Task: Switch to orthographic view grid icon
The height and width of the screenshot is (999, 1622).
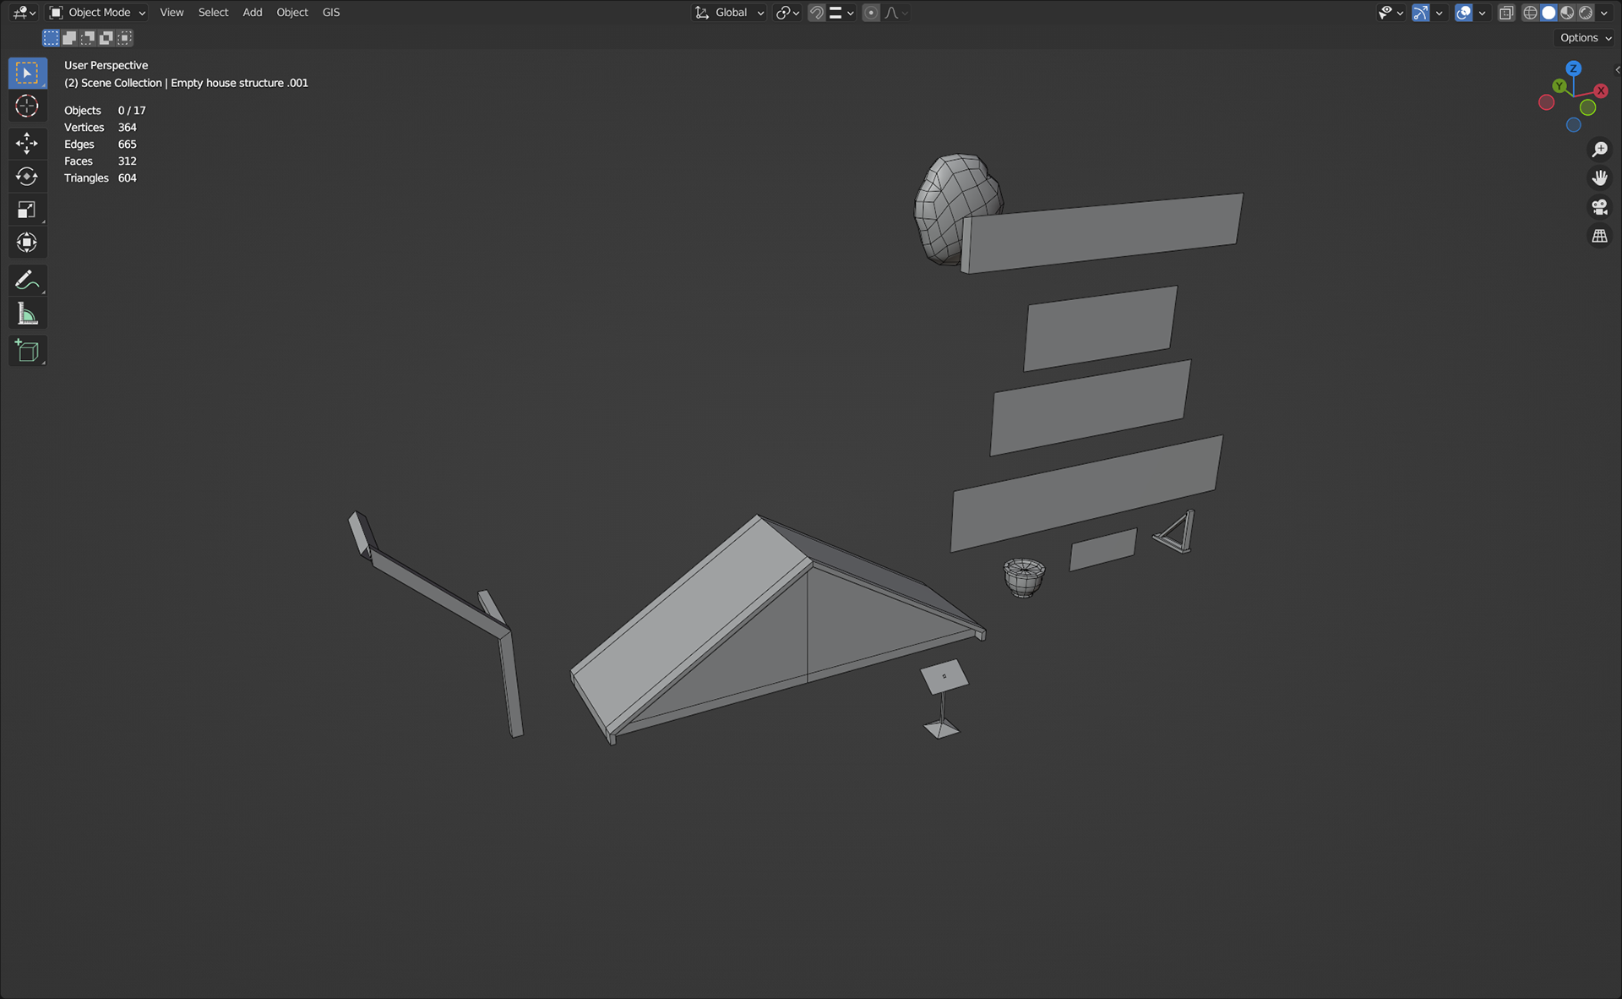Action: (x=1599, y=237)
